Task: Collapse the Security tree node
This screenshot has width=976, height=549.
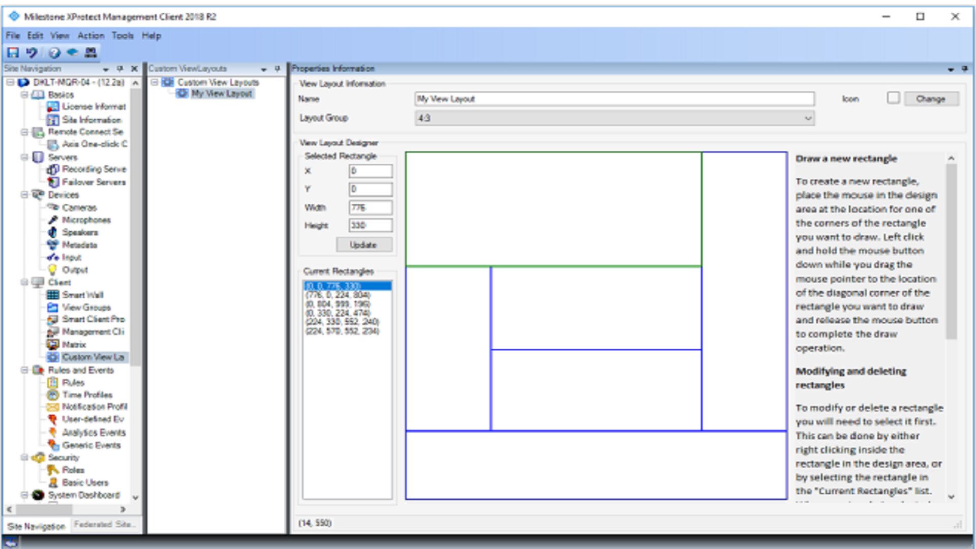Action: 24,457
